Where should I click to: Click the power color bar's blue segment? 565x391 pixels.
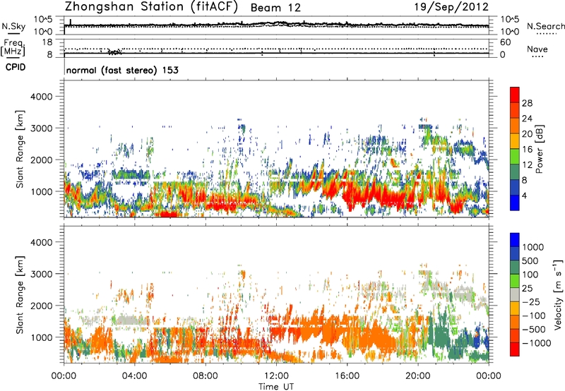coord(515,203)
